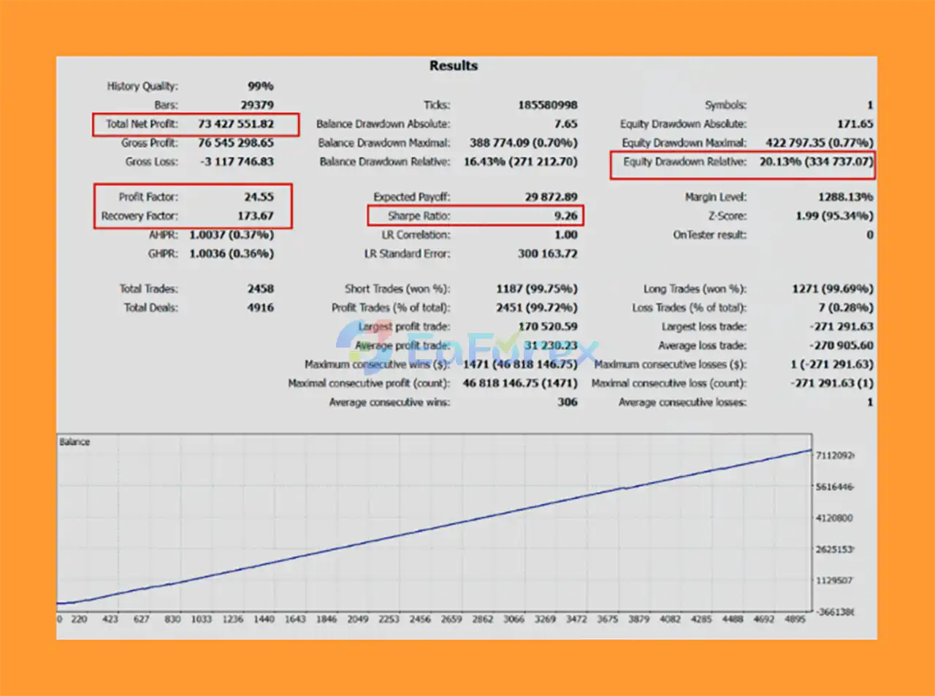Image resolution: width=935 pixels, height=696 pixels.
Task: Click the Largest loss trade value
Action: [841, 327]
